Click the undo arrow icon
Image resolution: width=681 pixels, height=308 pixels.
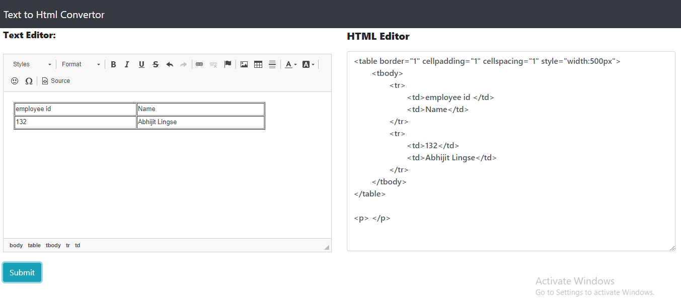tap(170, 64)
